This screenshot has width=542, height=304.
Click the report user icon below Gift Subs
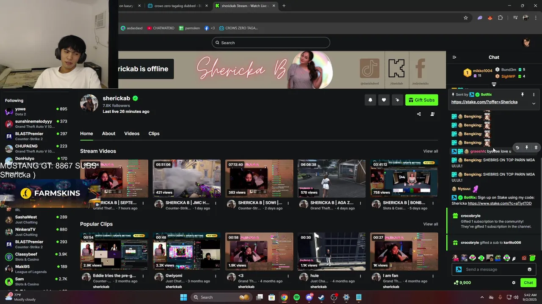[432, 114]
